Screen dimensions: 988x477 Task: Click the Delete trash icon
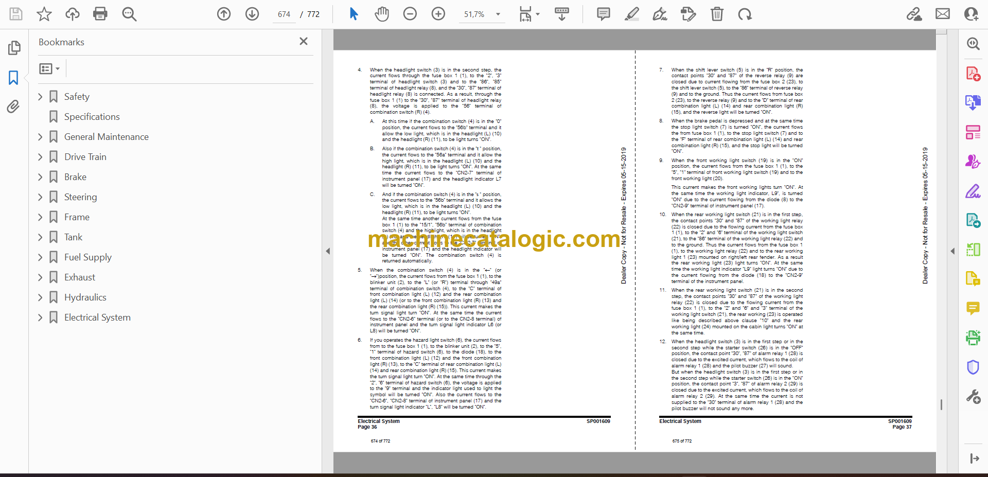click(717, 14)
